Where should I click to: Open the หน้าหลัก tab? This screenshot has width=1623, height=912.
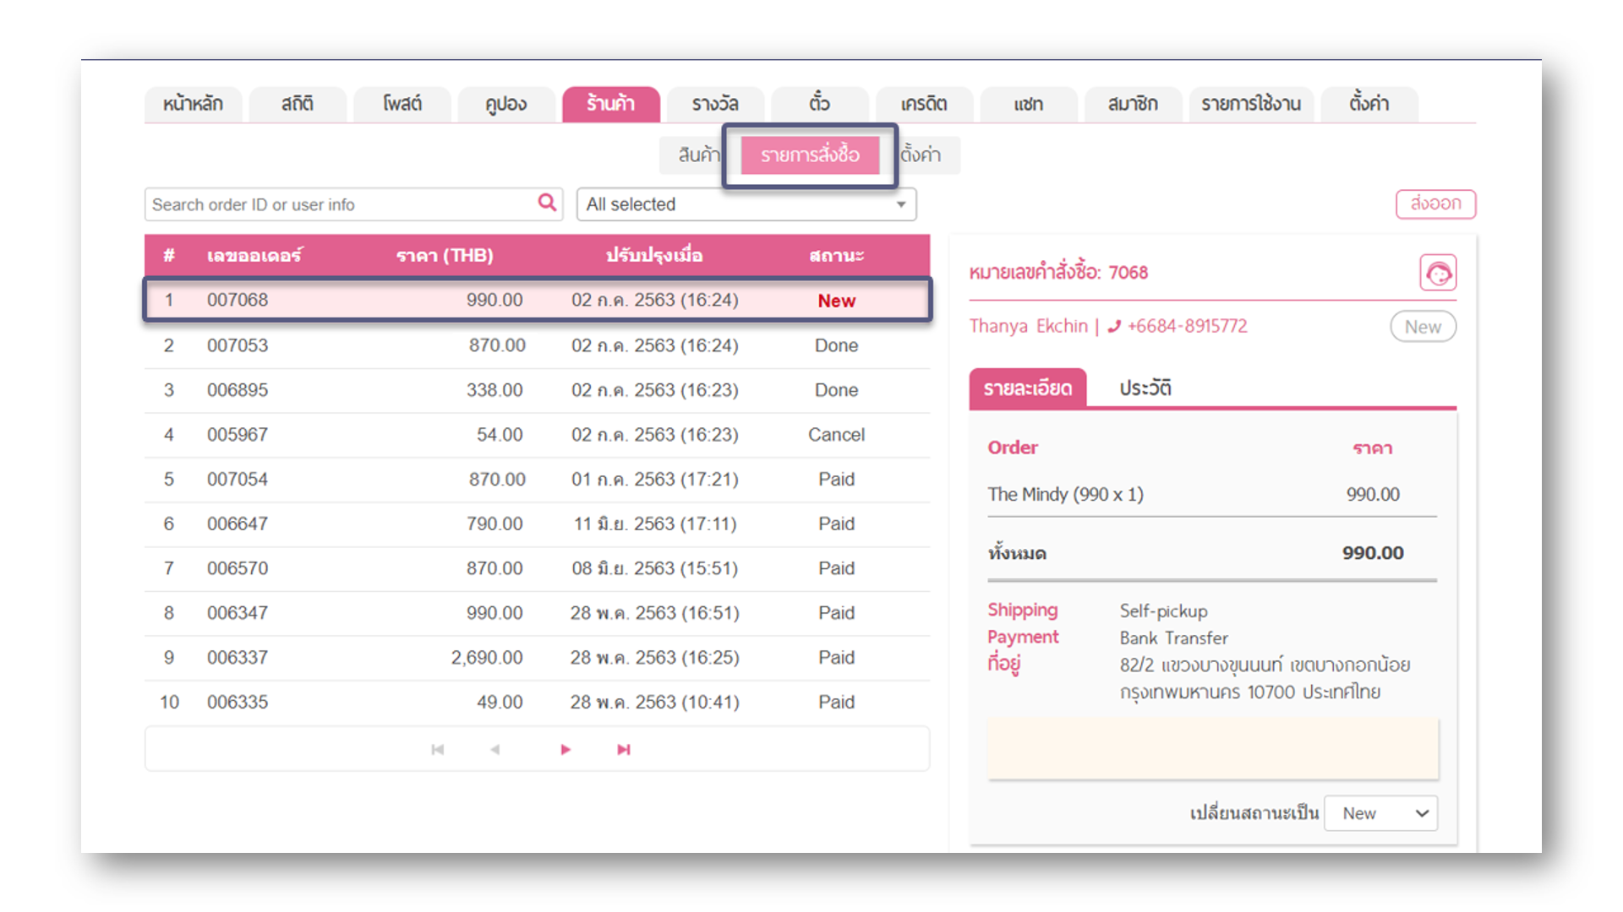point(193,104)
